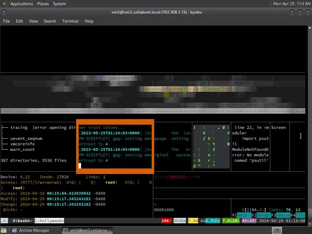
Task: Click the workspace switcher in bottom panel
Action: point(277,230)
